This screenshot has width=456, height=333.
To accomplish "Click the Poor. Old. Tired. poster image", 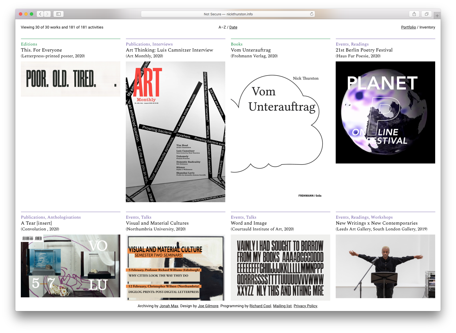I will coord(70,79).
